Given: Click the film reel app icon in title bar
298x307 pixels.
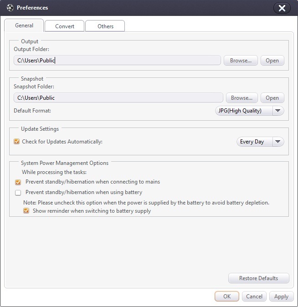Looking at the screenshot, I should click(x=10, y=8).
